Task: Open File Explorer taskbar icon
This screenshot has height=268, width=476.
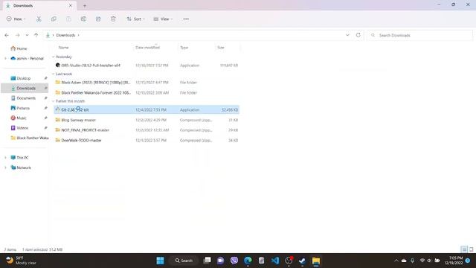Action: pos(316,261)
